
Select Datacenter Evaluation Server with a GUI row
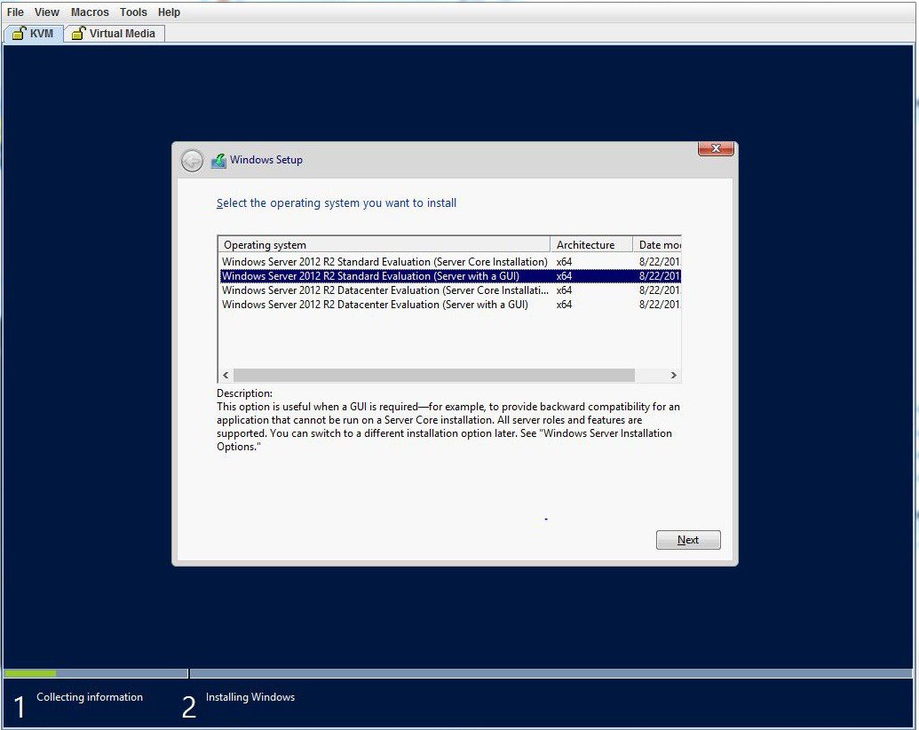pos(450,305)
